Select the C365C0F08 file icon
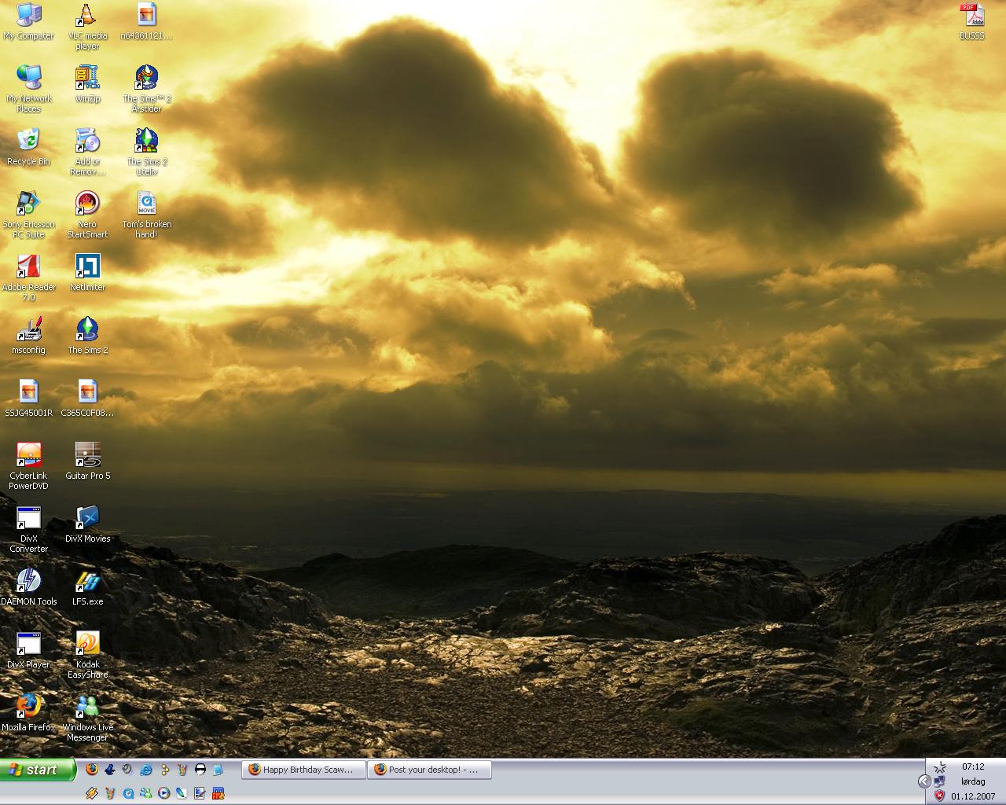1006x805 pixels. click(87, 399)
